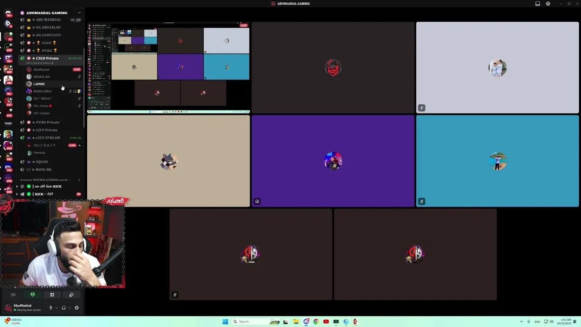Join the SQUAD voice channel
581x327 pixels.
50,162
